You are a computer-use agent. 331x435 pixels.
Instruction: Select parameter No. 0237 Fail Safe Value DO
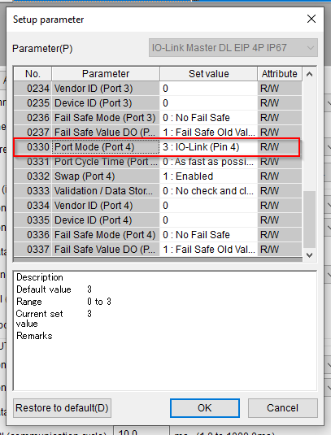click(x=106, y=133)
